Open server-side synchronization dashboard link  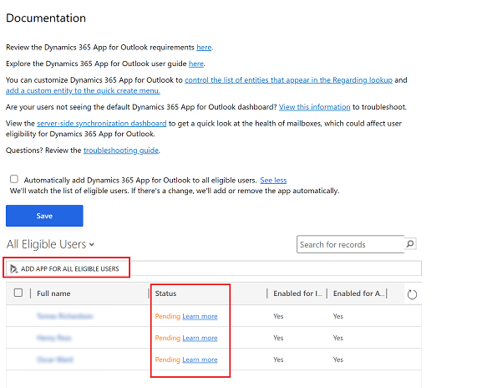coord(102,124)
